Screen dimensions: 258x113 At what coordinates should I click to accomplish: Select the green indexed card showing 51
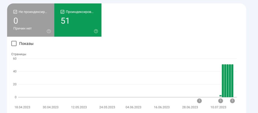pyautogui.click(x=78, y=20)
